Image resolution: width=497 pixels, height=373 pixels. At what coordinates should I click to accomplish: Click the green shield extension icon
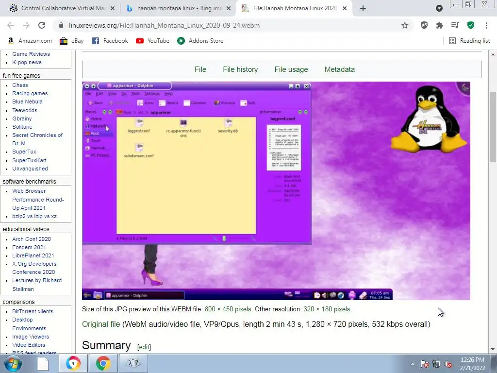tap(471, 25)
